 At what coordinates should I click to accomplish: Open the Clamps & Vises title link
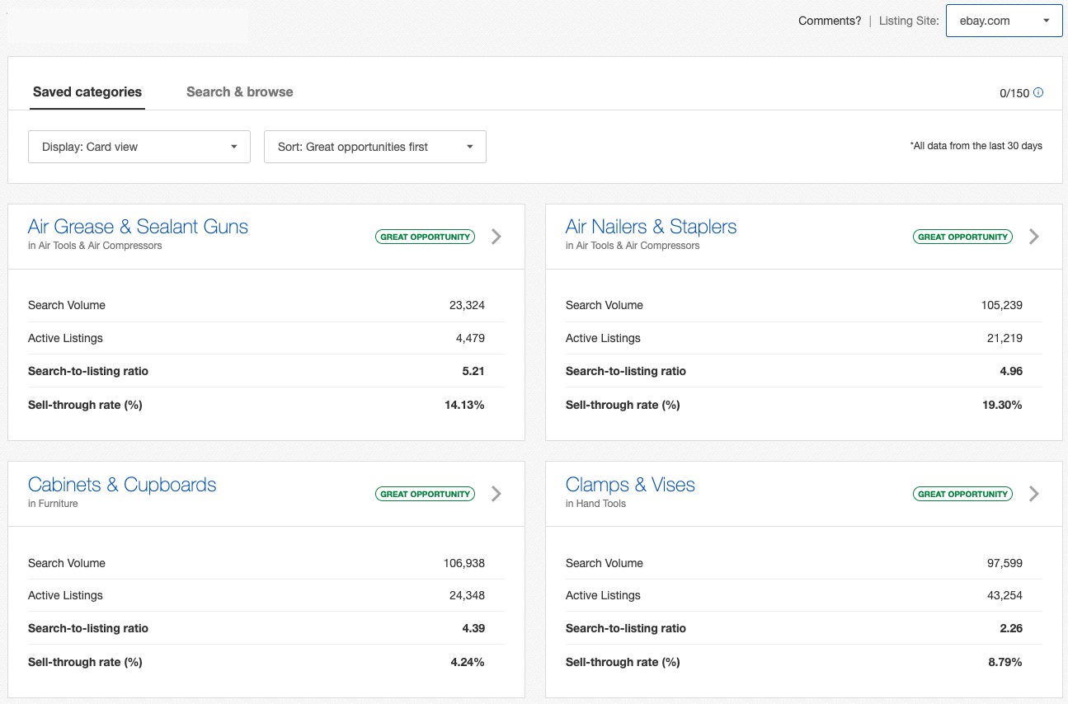(x=630, y=485)
